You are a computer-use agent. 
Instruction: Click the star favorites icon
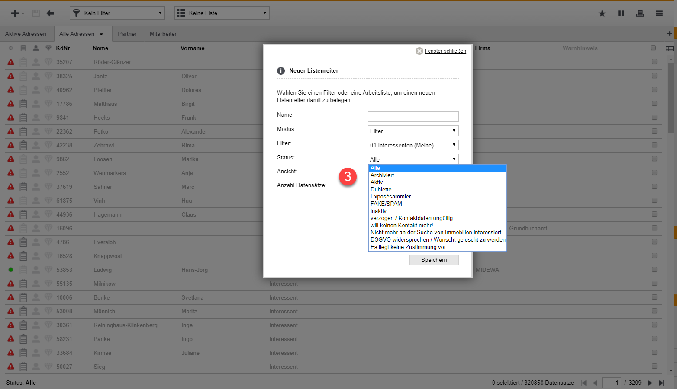pyautogui.click(x=602, y=13)
